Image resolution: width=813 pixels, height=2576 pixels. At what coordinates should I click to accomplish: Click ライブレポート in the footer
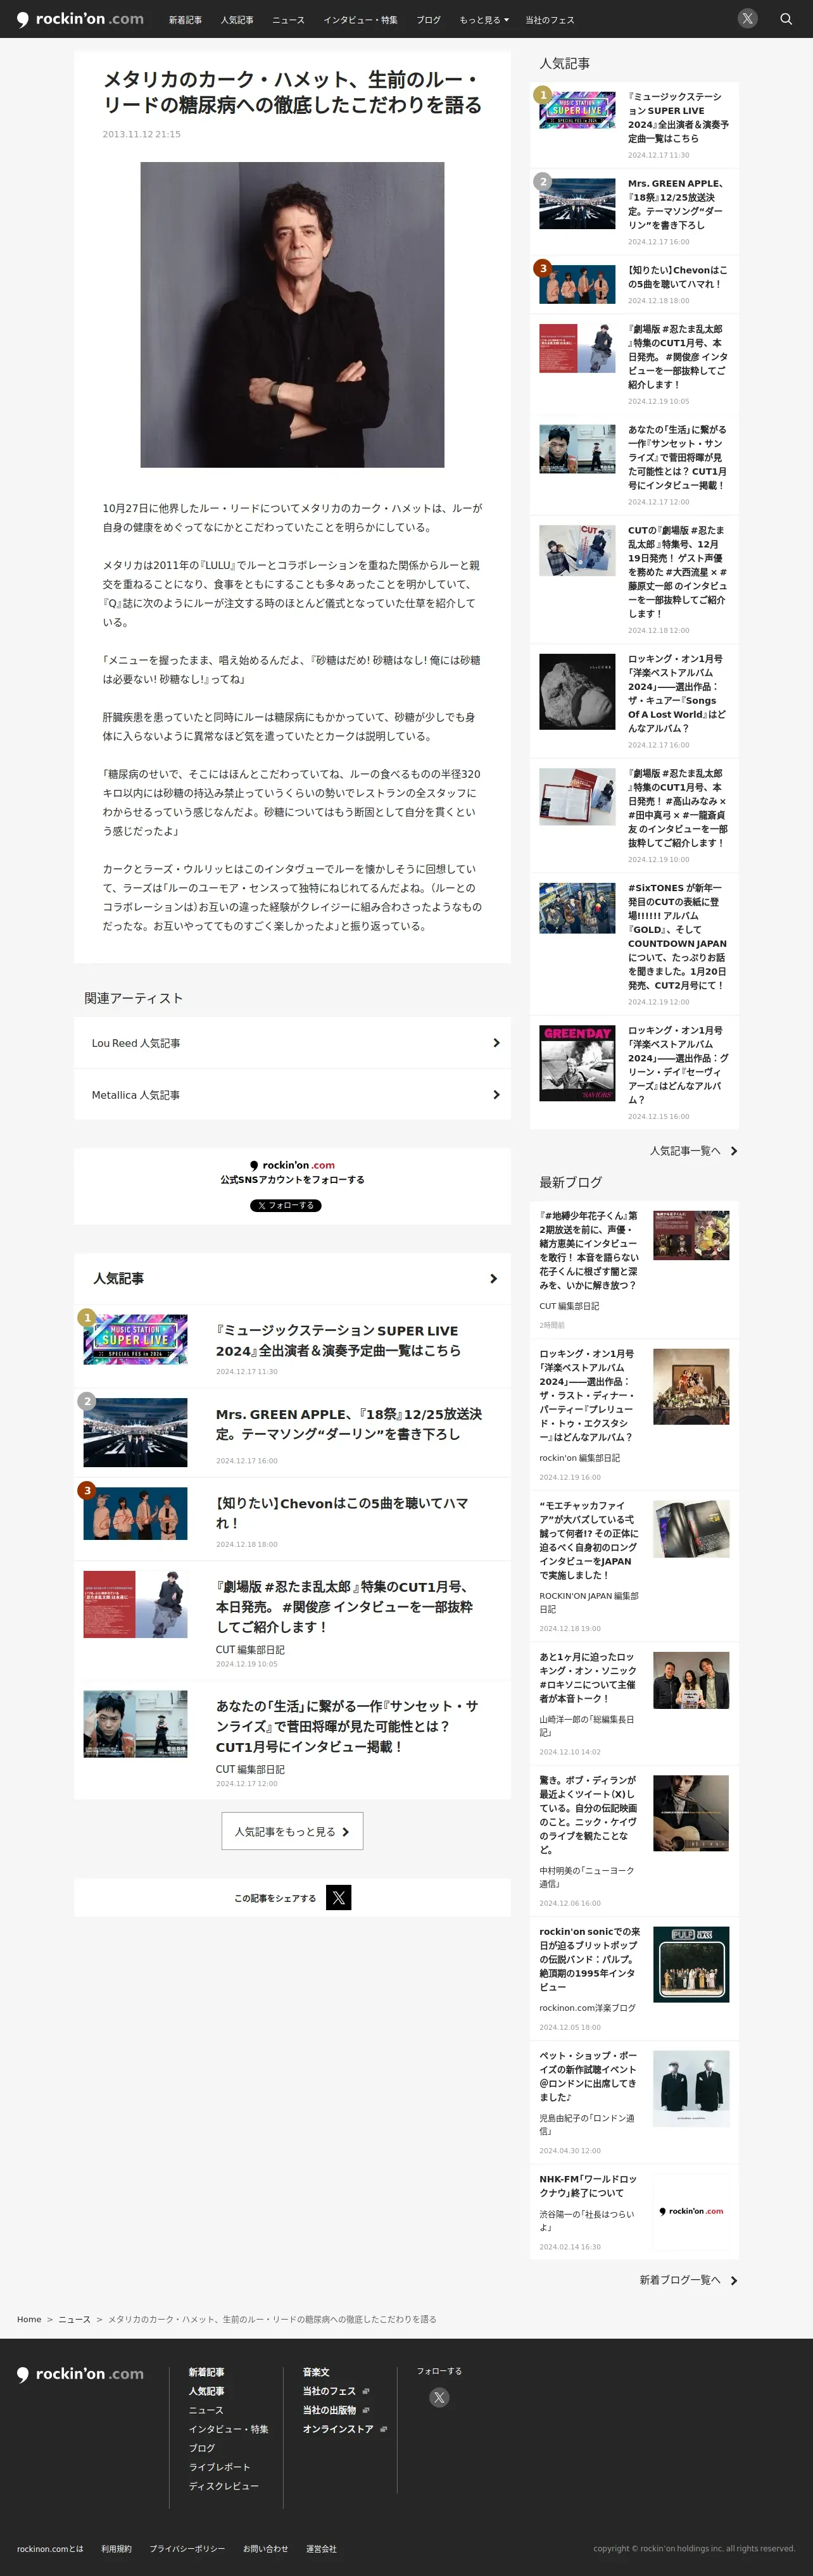coord(220,2467)
